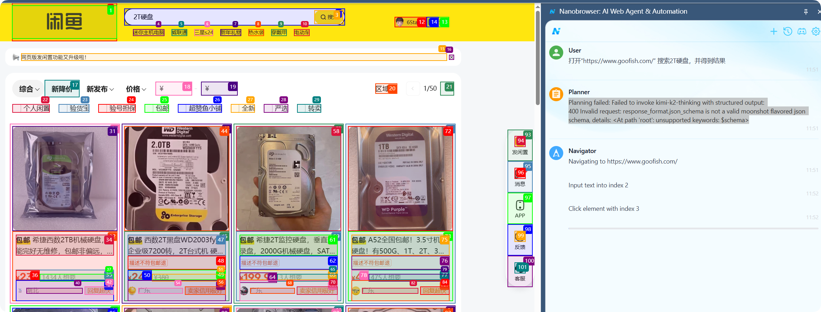This screenshot has width=821, height=312.
Task: Click the 新年礼物 suggested keyword
Action: [231, 33]
